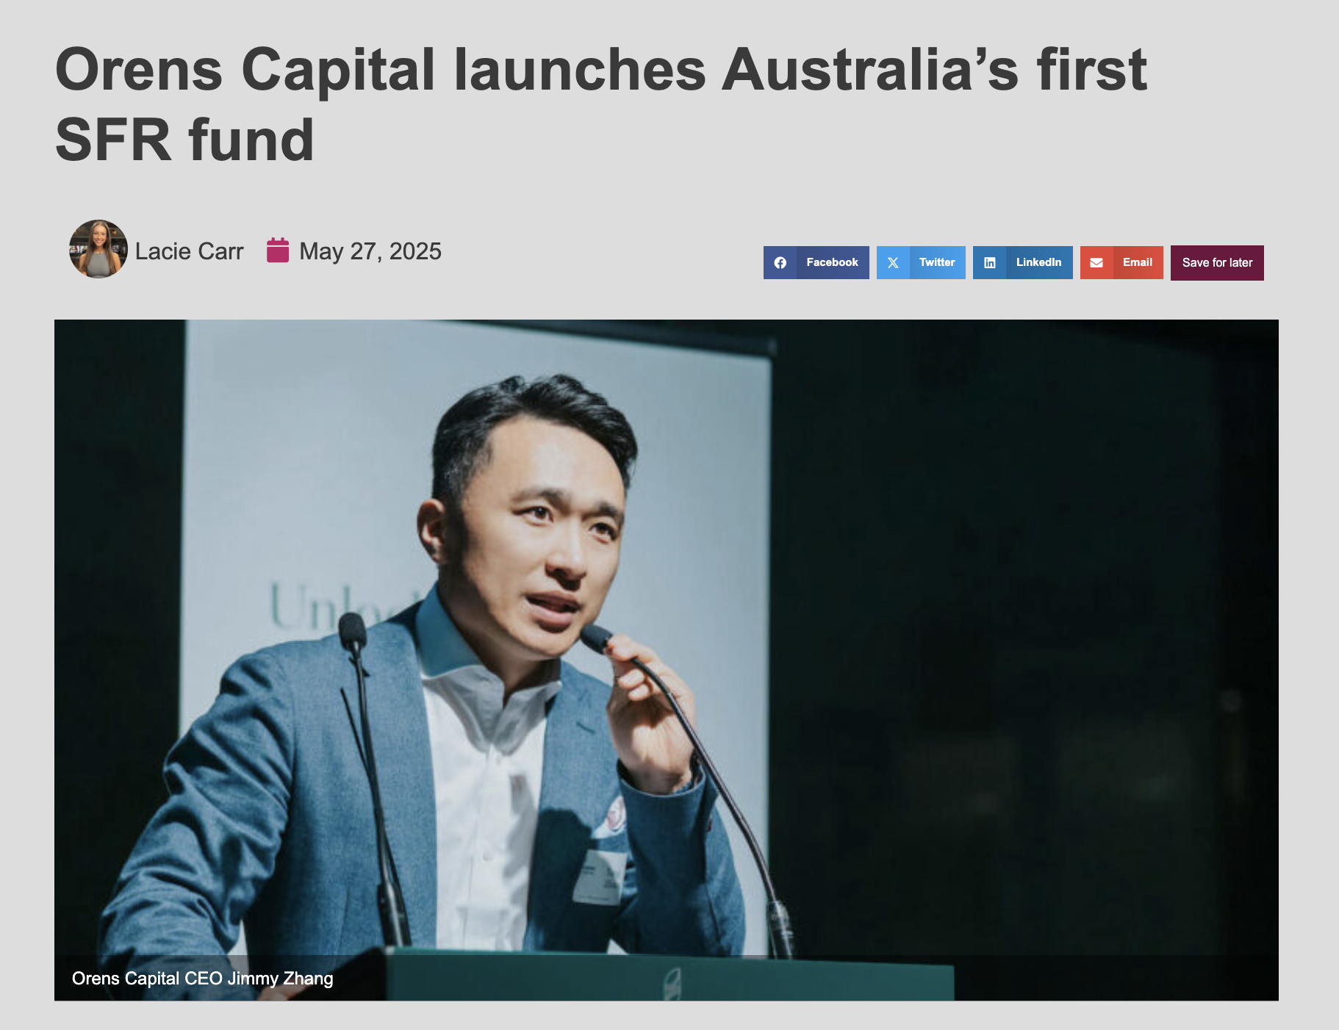Click the article headline about Orens Capital

[601, 104]
